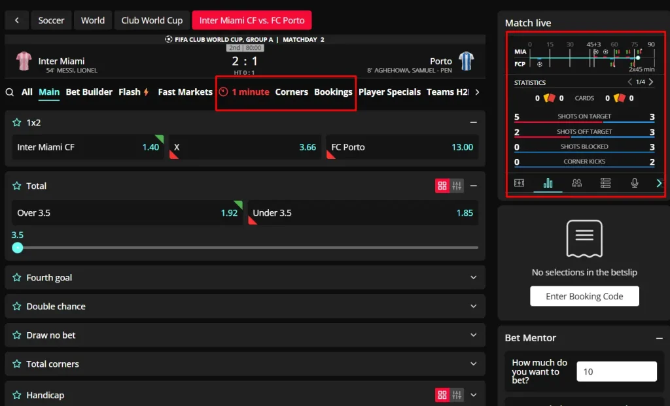Switch Total market to grid view
This screenshot has width=670, height=406.
[x=442, y=186]
